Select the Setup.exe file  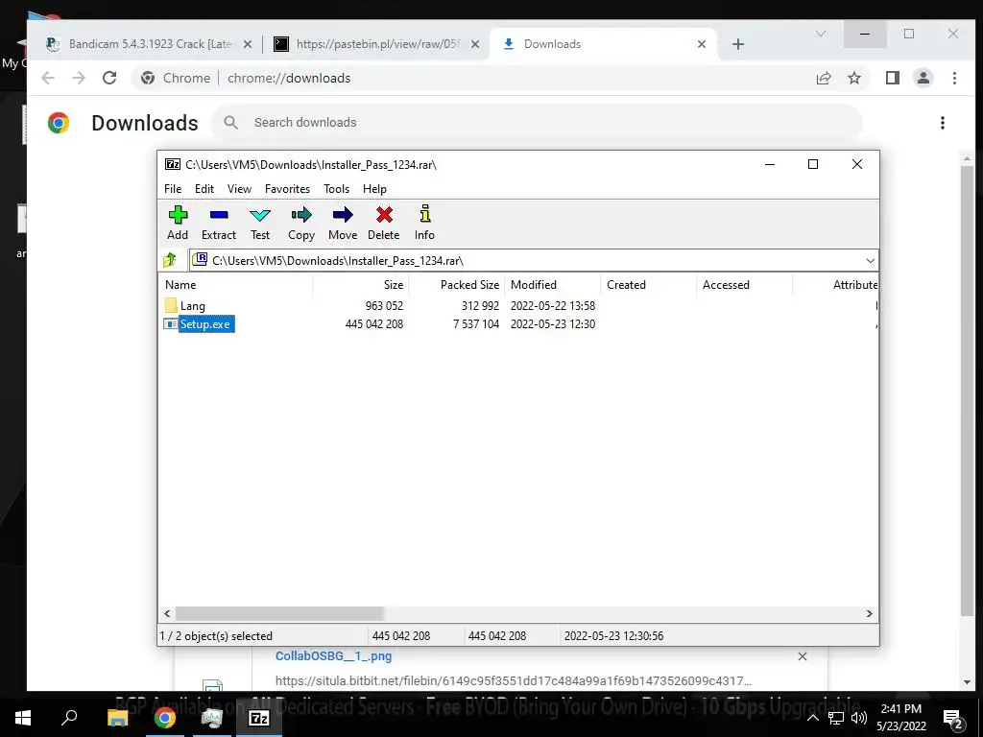tap(205, 324)
